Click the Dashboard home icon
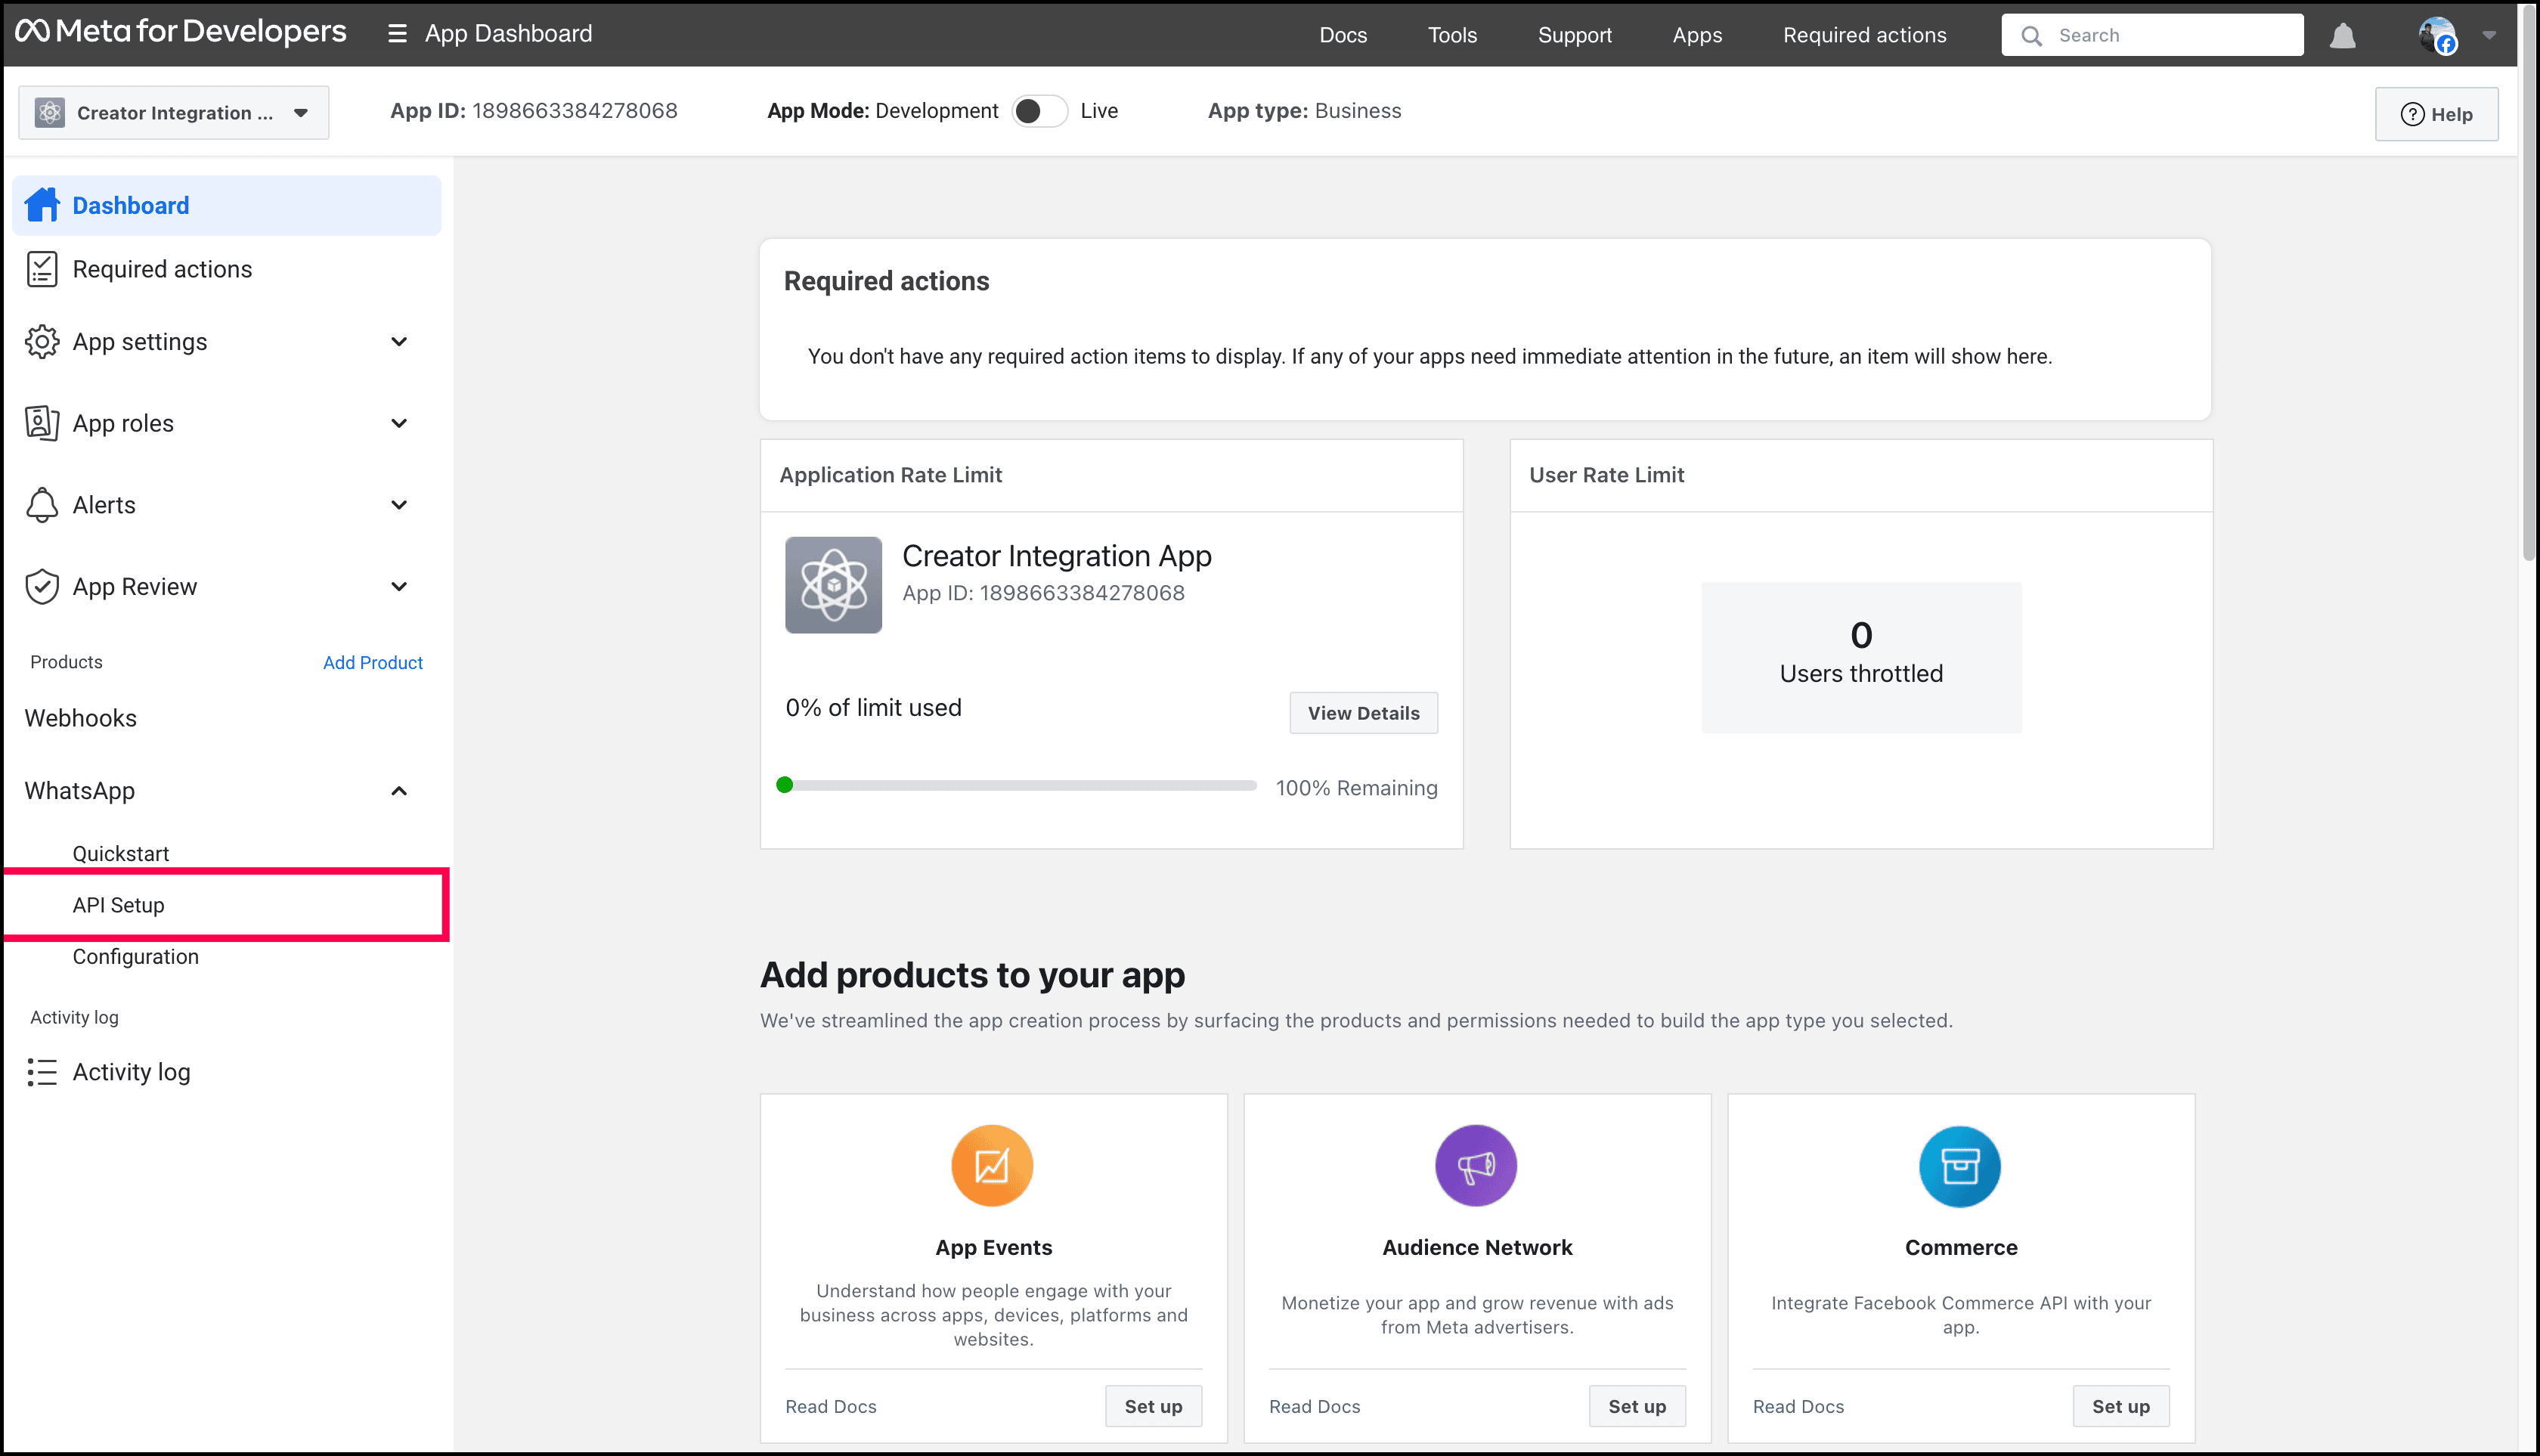This screenshot has height=1456, width=2540. [42, 205]
